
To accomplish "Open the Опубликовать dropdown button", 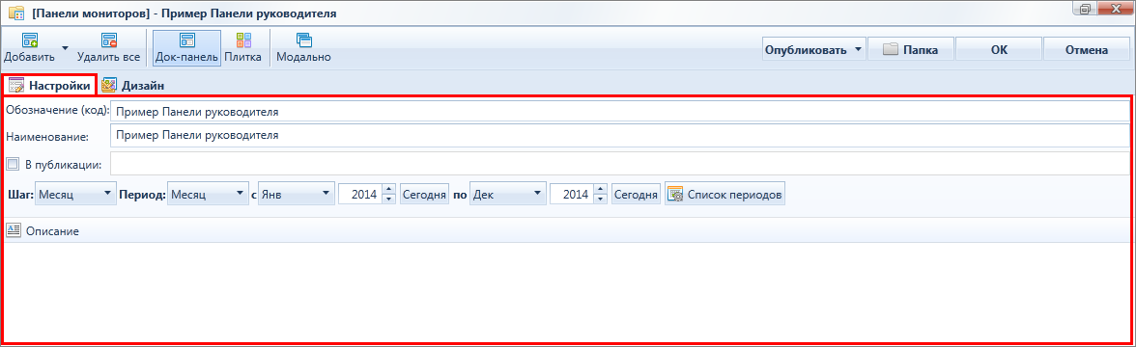I will tap(814, 50).
